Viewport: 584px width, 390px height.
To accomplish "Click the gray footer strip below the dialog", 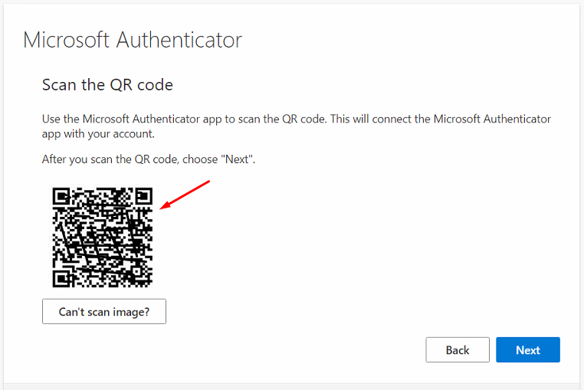I will point(292,387).
